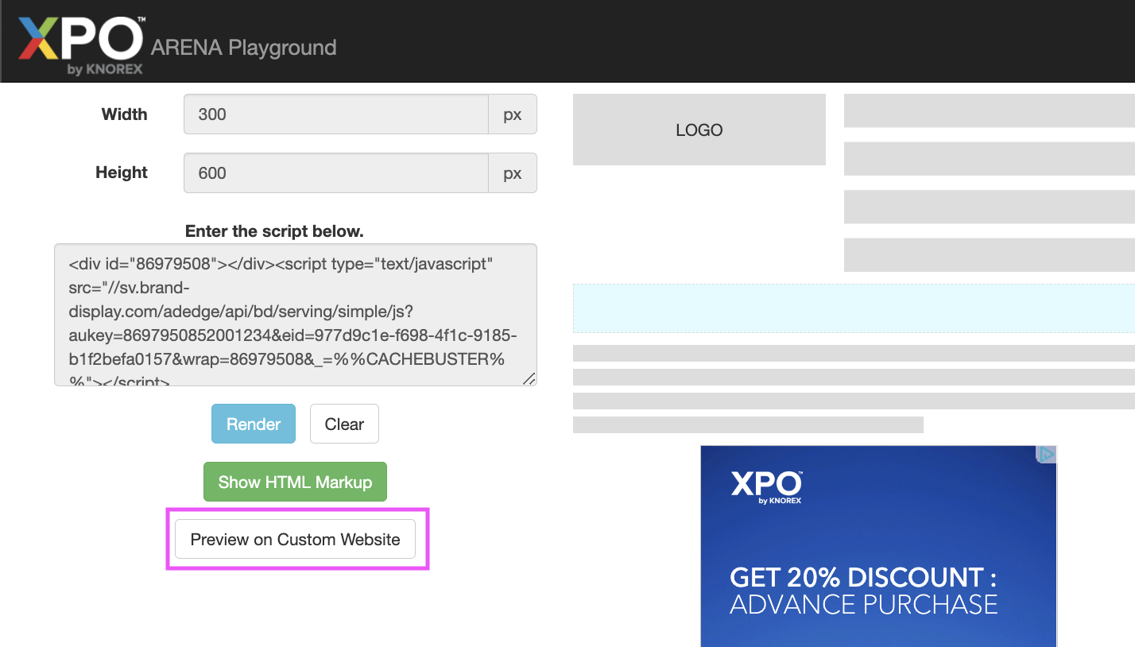Click the XPO by Knorex header logo
The image size is (1135, 647).
(x=80, y=44)
